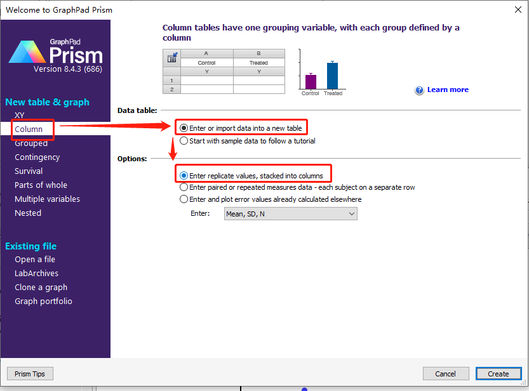This screenshot has width=529, height=391.
Task: Open LabArchives from existing file list
Action: click(36, 274)
